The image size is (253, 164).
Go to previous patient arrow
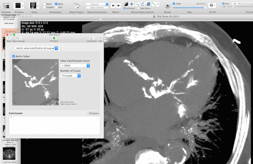coord(113,6)
